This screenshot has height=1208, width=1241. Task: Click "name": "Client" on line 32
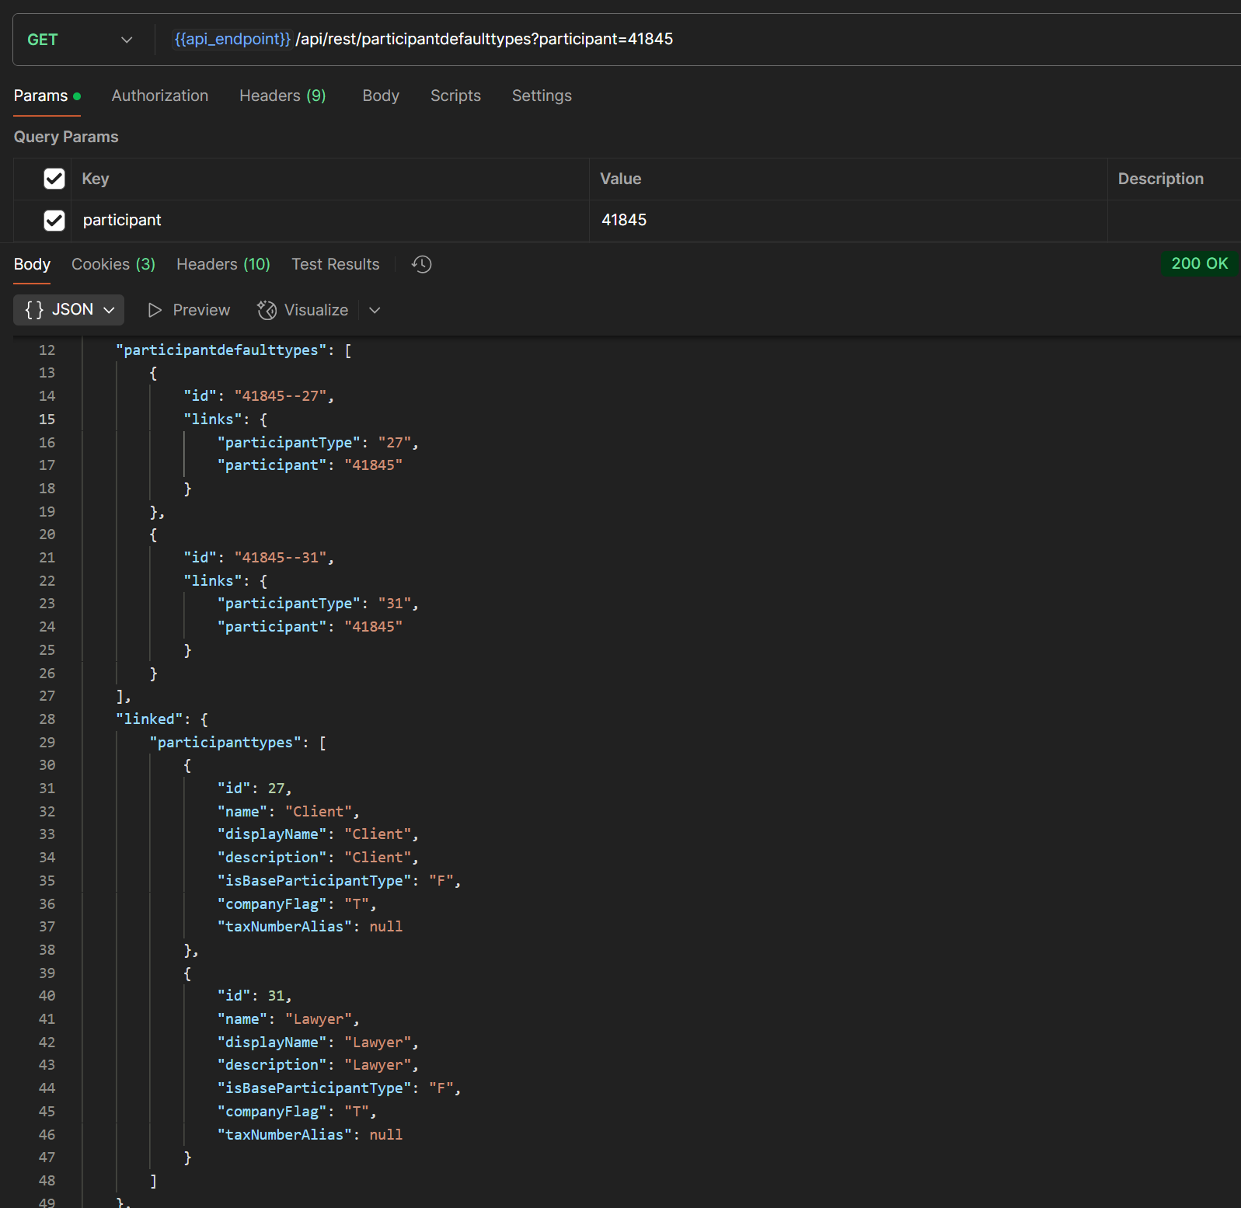coord(288,812)
